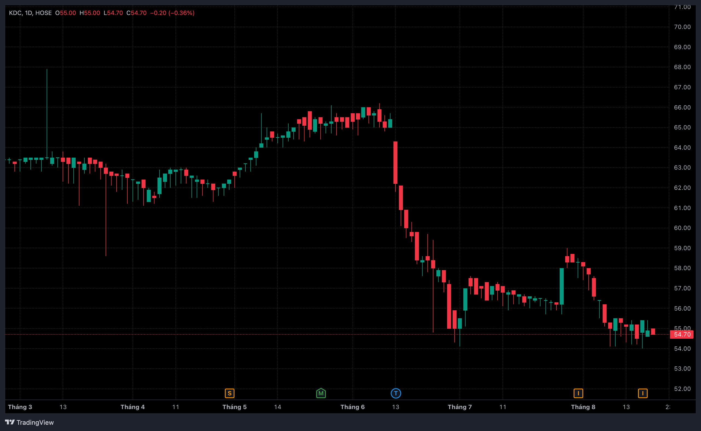
Task: Click the close value C54.70
Action: click(137, 13)
